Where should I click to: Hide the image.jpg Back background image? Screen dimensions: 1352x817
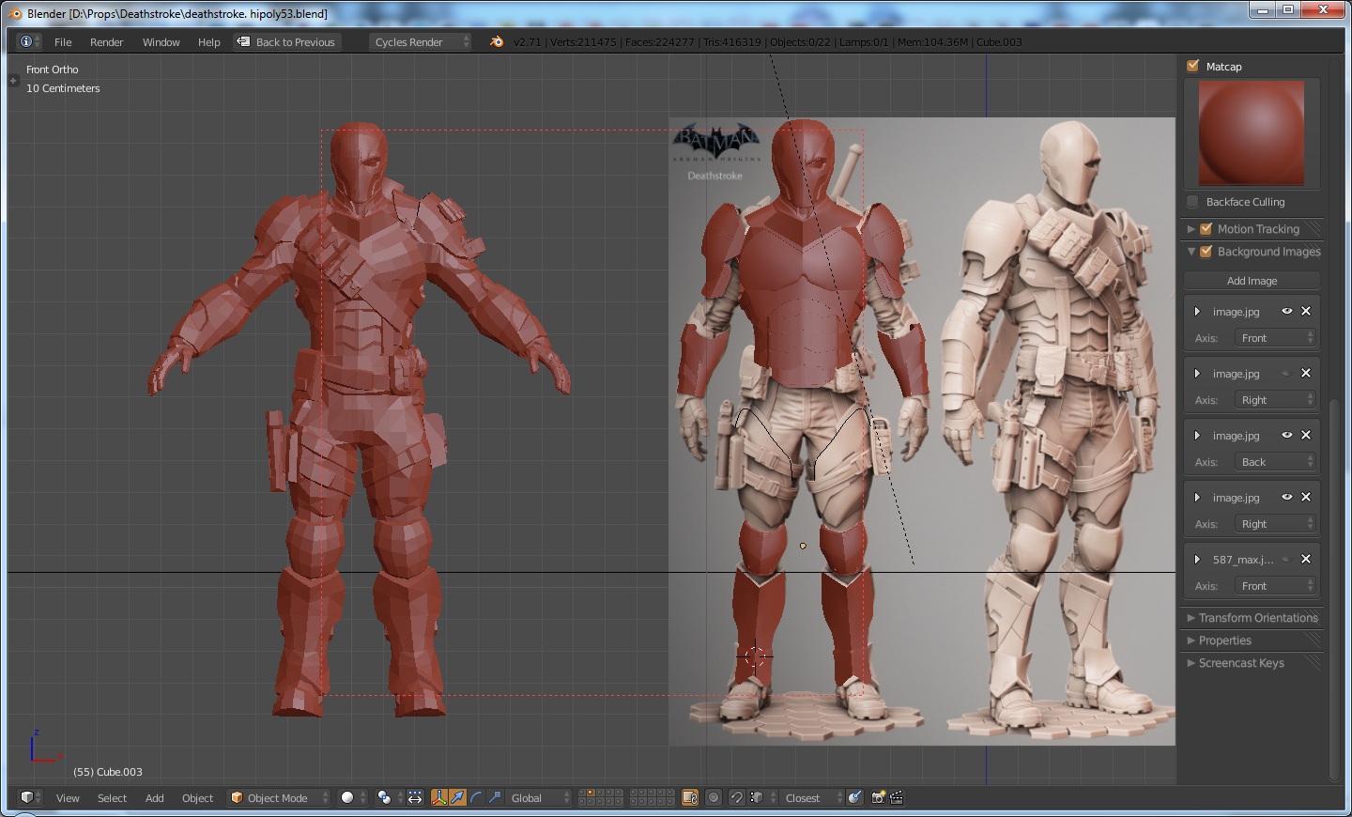pyautogui.click(x=1286, y=435)
